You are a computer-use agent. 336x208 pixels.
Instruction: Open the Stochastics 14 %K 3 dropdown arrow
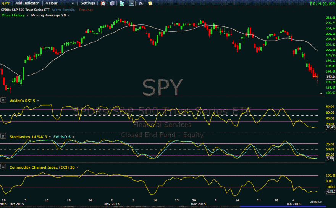pyautogui.click(x=50, y=137)
